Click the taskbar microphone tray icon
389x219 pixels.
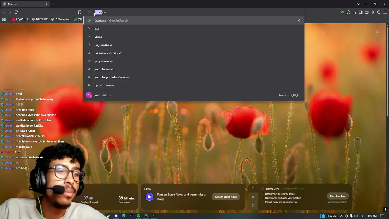click(351, 216)
